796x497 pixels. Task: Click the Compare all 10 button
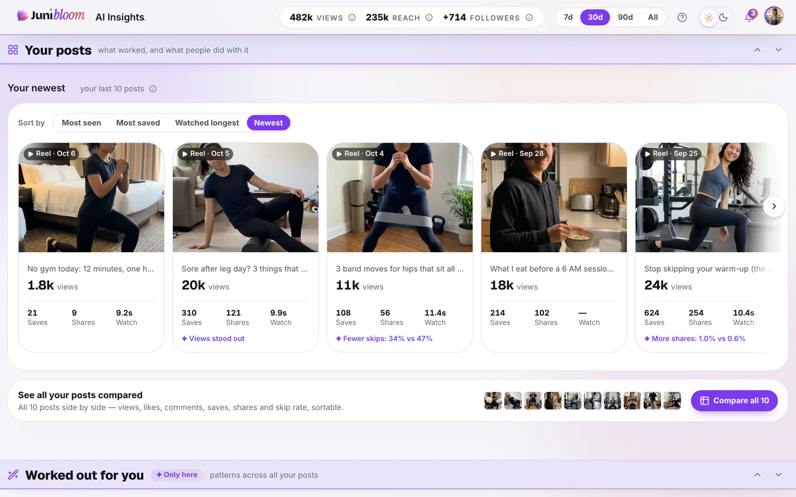(734, 401)
